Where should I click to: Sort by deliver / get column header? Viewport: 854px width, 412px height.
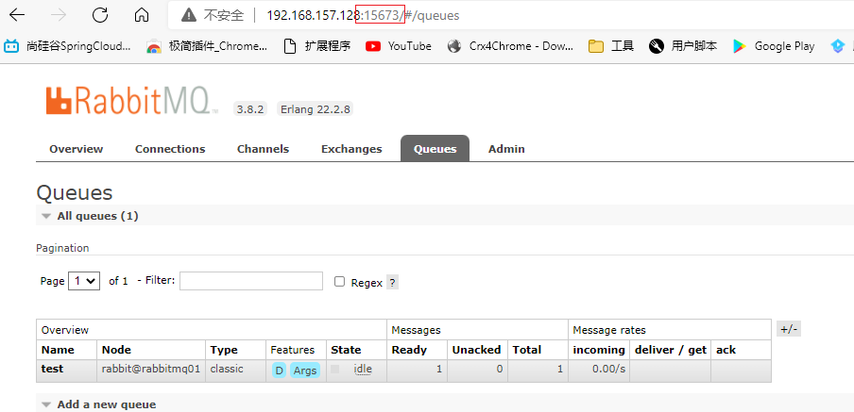[x=671, y=350]
